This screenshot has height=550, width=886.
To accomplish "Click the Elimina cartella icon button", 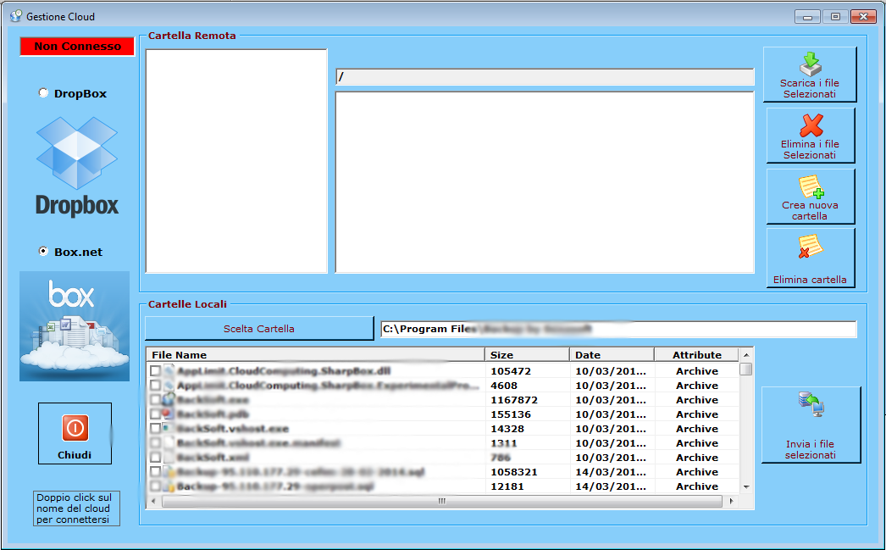I will 811,258.
